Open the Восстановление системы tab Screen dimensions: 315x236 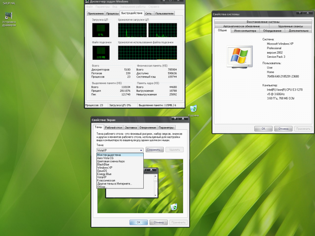click(x=263, y=22)
